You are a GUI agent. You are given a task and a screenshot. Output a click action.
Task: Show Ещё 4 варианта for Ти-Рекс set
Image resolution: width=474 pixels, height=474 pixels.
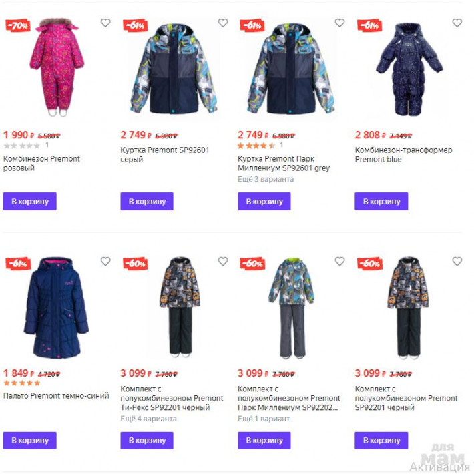pyautogui.click(x=148, y=419)
